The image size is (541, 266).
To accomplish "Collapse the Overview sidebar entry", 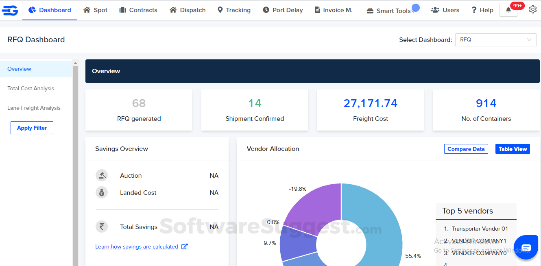I will point(19,69).
